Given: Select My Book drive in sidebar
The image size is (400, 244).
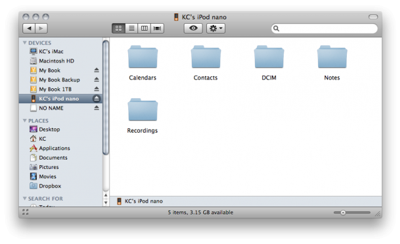Looking at the screenshot, I should click(x=61, y=71).
